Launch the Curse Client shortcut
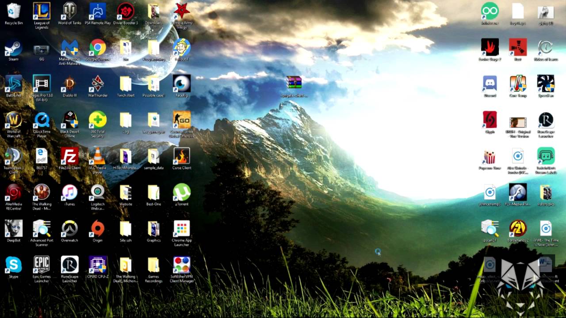The width and height of the screenshot is (566, 318). coord(182,156)
